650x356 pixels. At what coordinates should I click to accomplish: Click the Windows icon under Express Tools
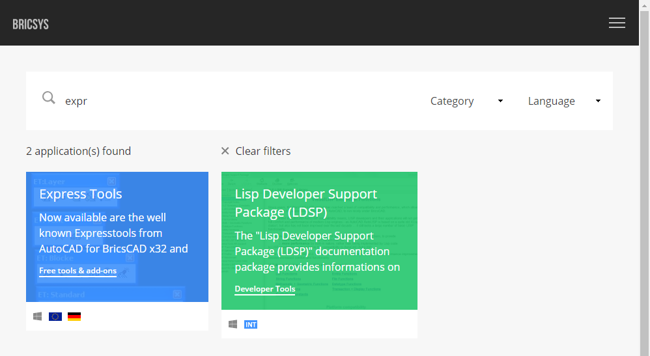point(37,317)
